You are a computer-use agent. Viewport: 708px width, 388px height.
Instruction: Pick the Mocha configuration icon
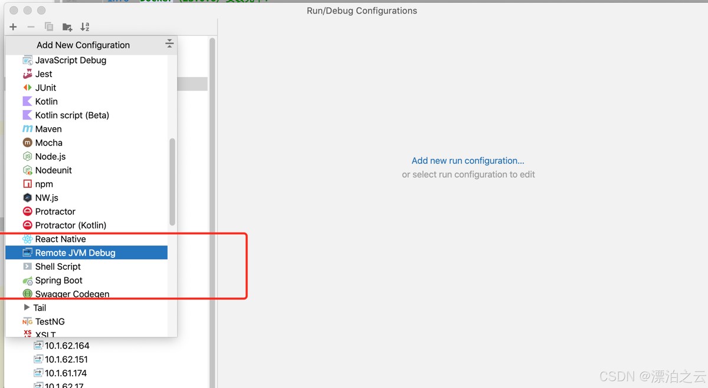27,142
